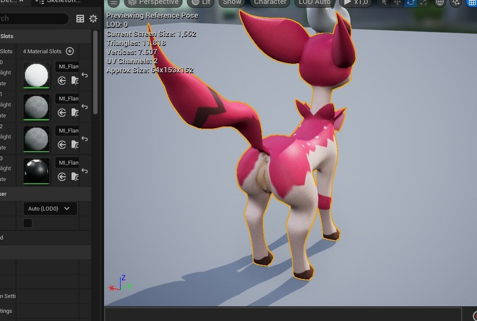Open the Show viewport menu
Screen dimensions: 477x321
tap(232, 3)
